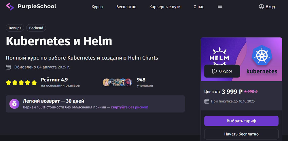Click the Kubernetes wheel logo
The height and width of the screenshot is (141, 288).
pos(262,55)
